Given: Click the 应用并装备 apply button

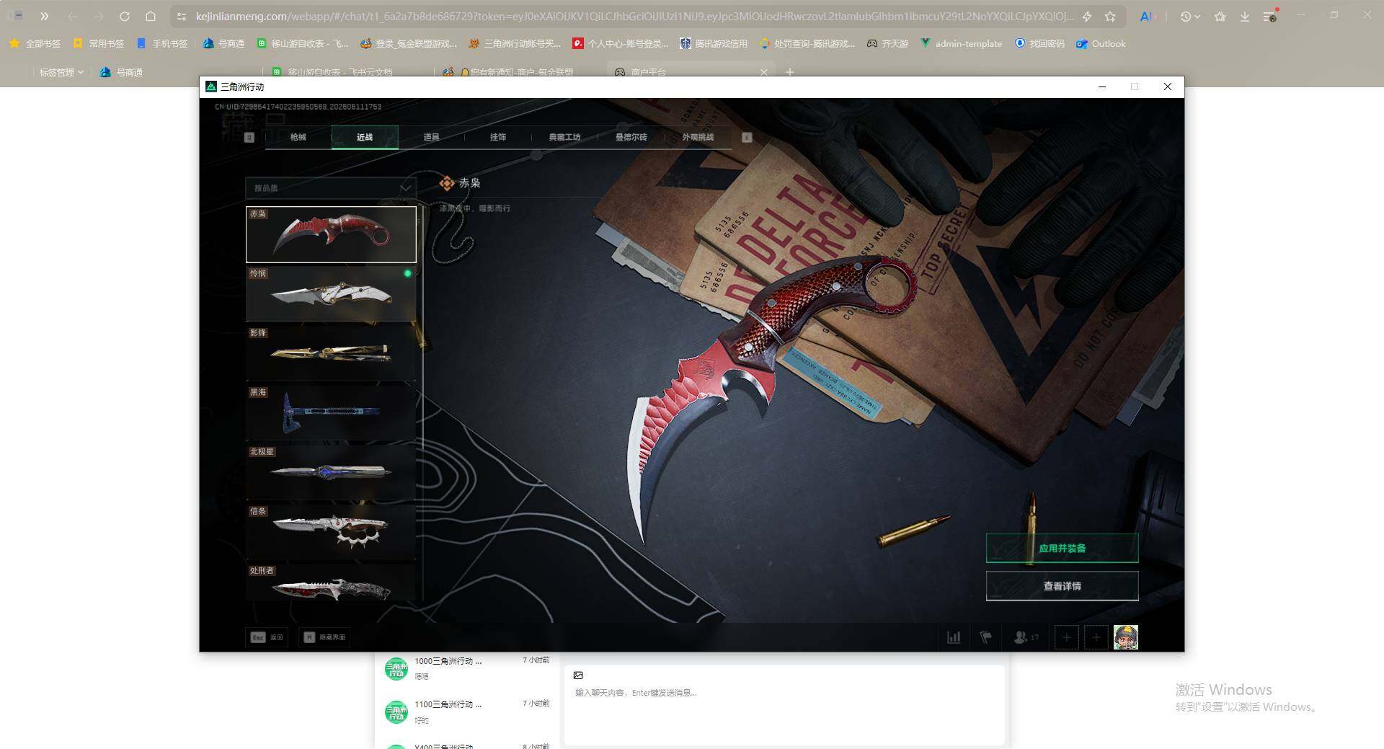Looking at the screenshot, I should [1062, 549].
